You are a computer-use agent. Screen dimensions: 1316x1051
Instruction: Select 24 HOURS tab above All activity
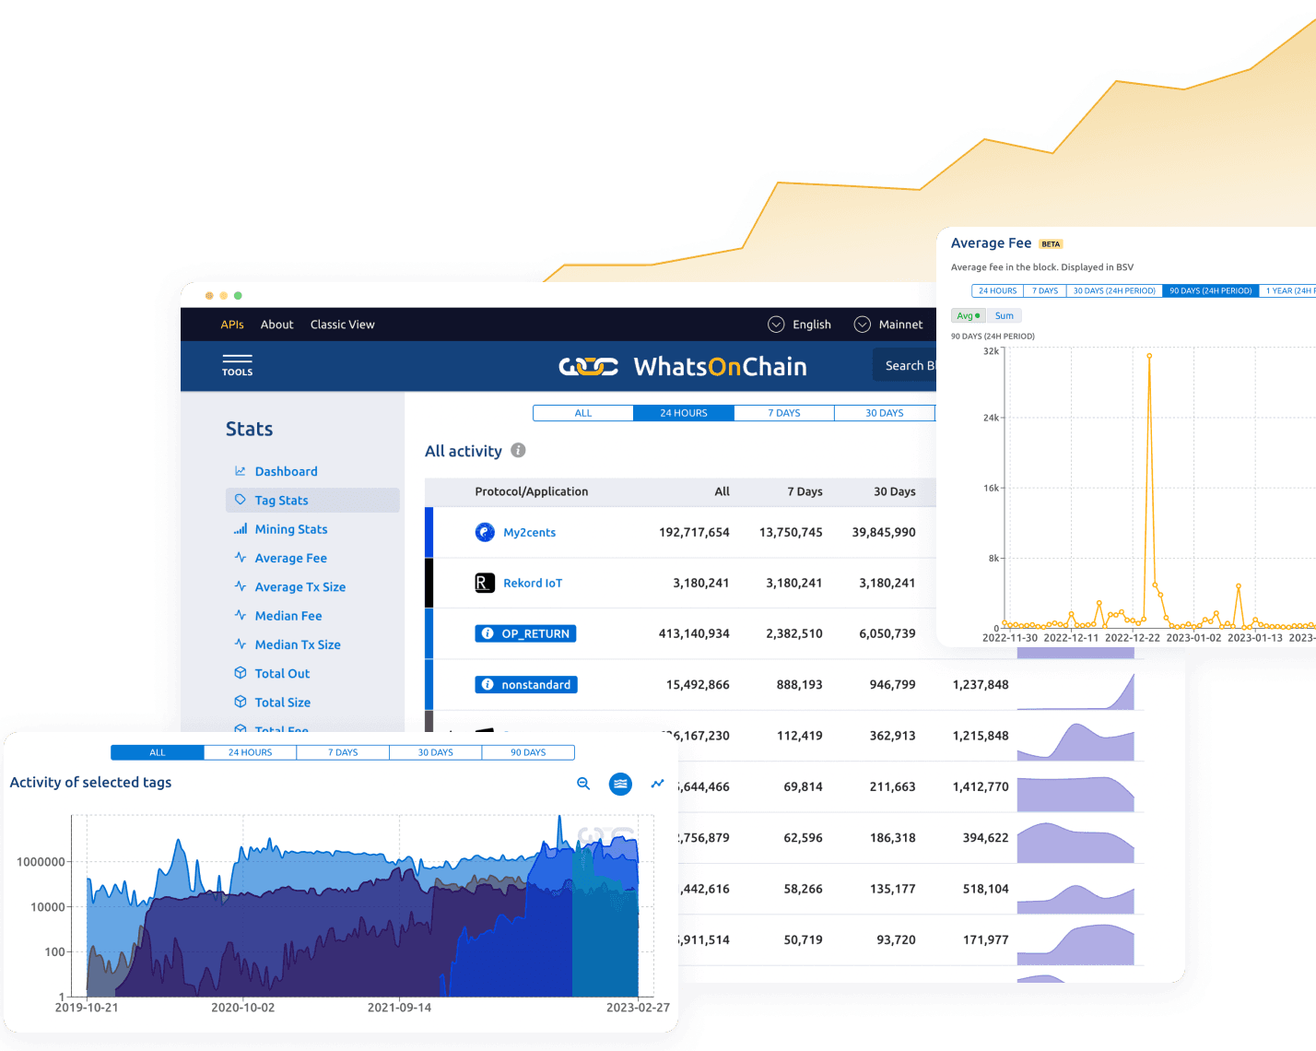click(684, 413)
